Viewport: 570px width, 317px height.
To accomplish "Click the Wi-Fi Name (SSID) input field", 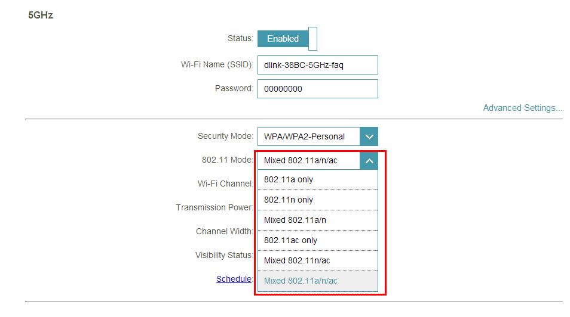I will tap(317, 65).
